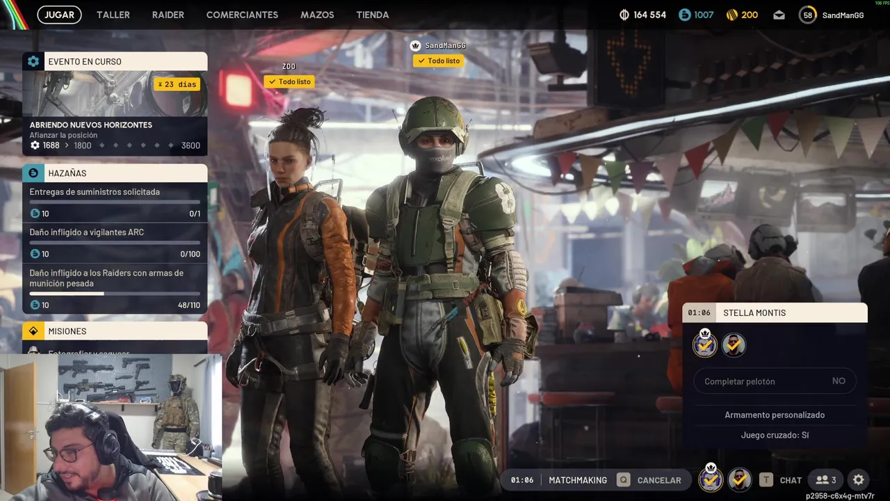Click SandManGG's Todo listo ready badge
This screenshot has height=501, width=890.
438,61
